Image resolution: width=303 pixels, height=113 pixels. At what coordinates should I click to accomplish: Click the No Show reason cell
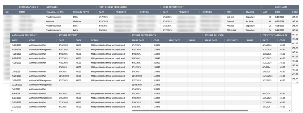tap(250, 21)
